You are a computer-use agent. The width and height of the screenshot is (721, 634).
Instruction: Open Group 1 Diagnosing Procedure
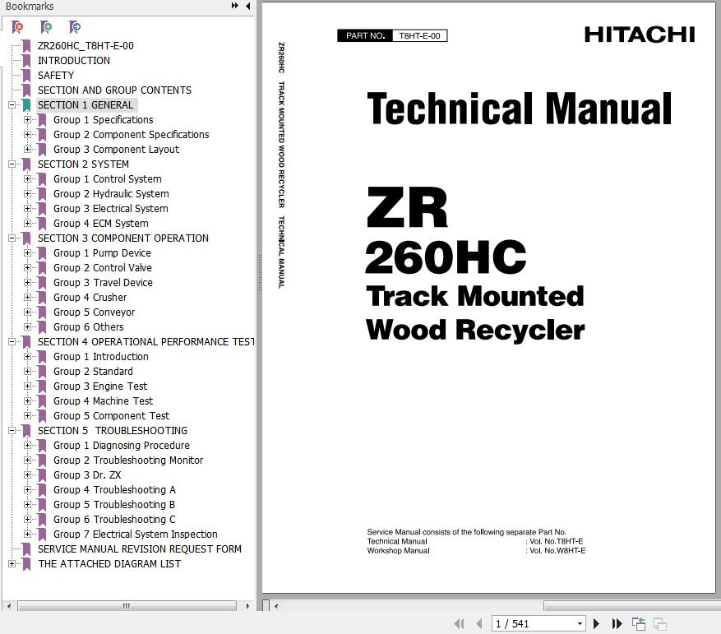coord(122,446)
